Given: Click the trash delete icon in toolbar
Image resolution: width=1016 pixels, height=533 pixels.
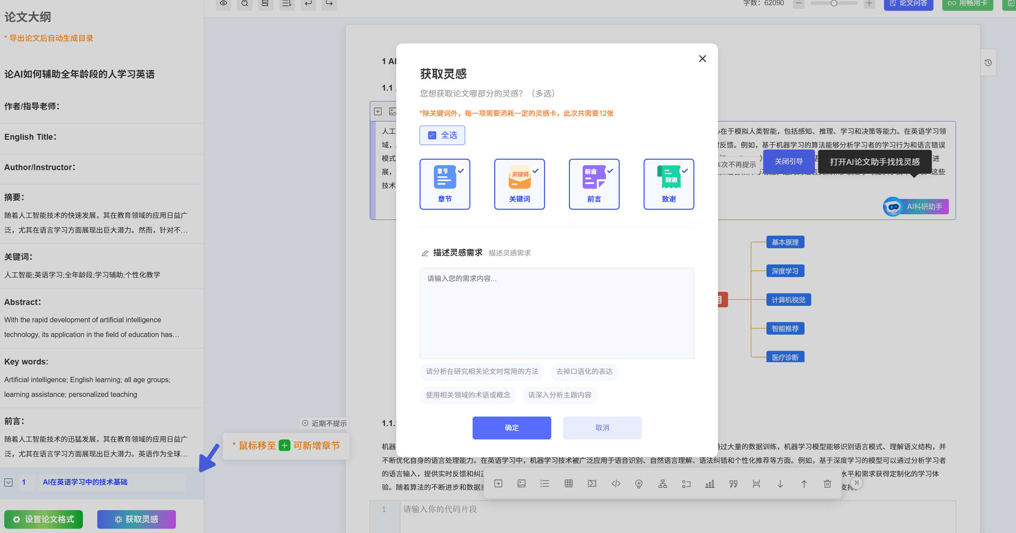Looking at the screenshot, I should click(827, 483).
